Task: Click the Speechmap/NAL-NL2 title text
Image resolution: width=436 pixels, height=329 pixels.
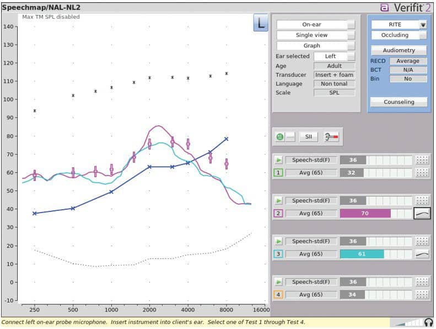Action: [41, 7]
